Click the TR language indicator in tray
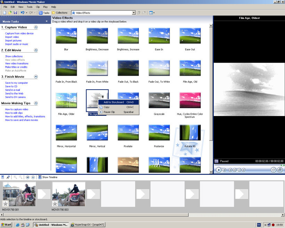Image resolution: width=285 pixels, height=228 pixels. point(259,225)
